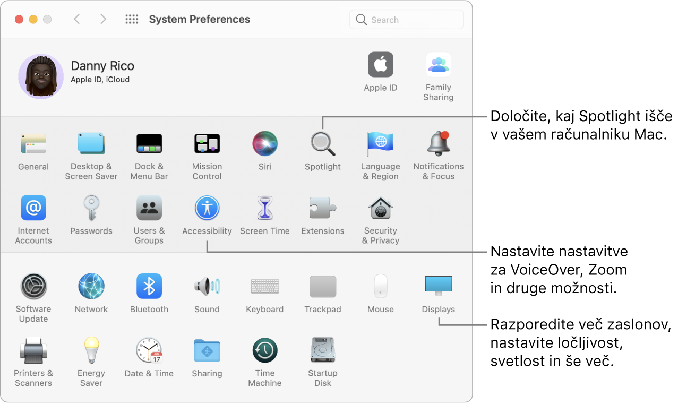
Task: Open Keyboard preferences
Action: tap(265, 287)
